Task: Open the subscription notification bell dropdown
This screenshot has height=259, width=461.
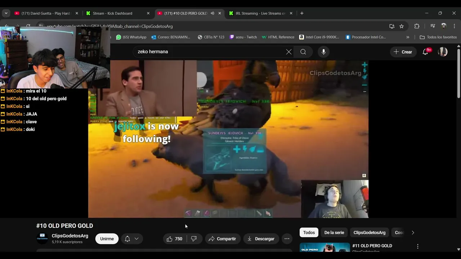Action: tap(131, 239)
